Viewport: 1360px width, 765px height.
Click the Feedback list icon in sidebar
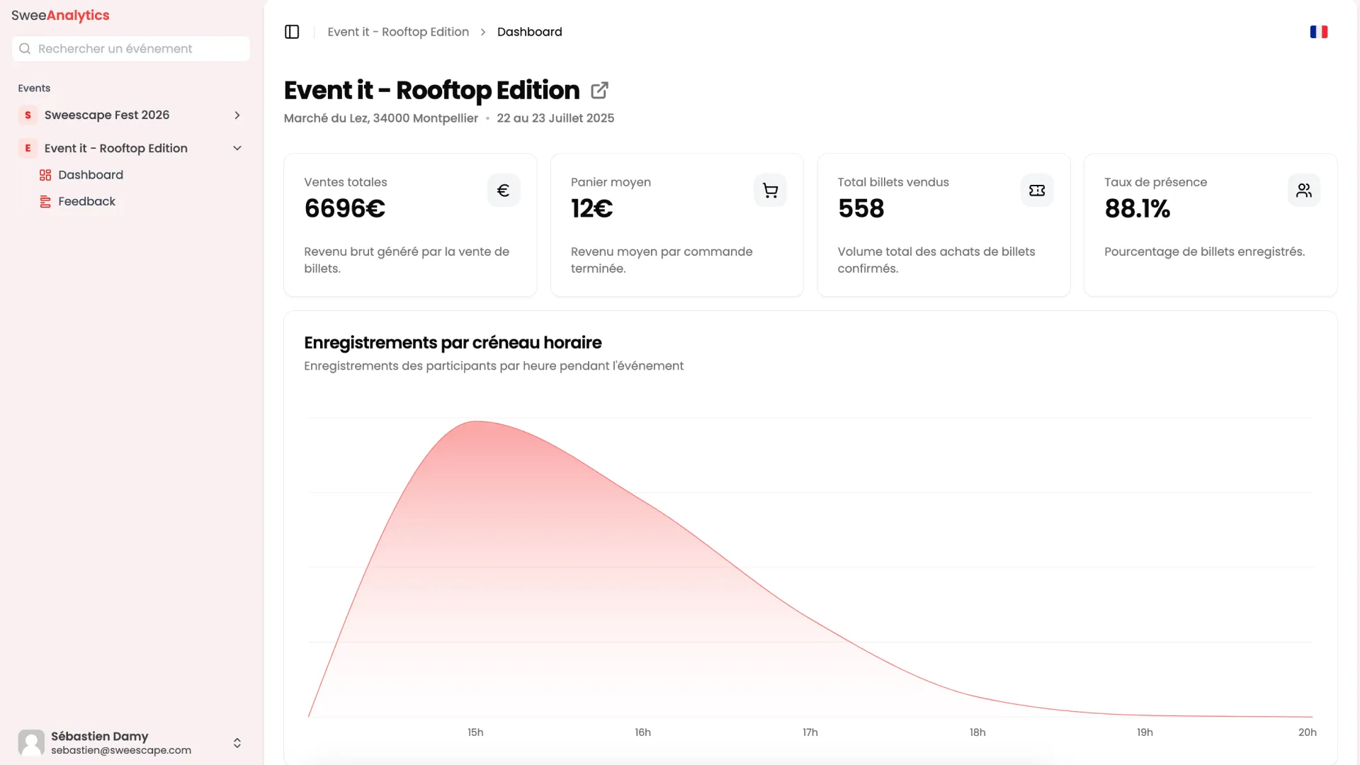46,201
